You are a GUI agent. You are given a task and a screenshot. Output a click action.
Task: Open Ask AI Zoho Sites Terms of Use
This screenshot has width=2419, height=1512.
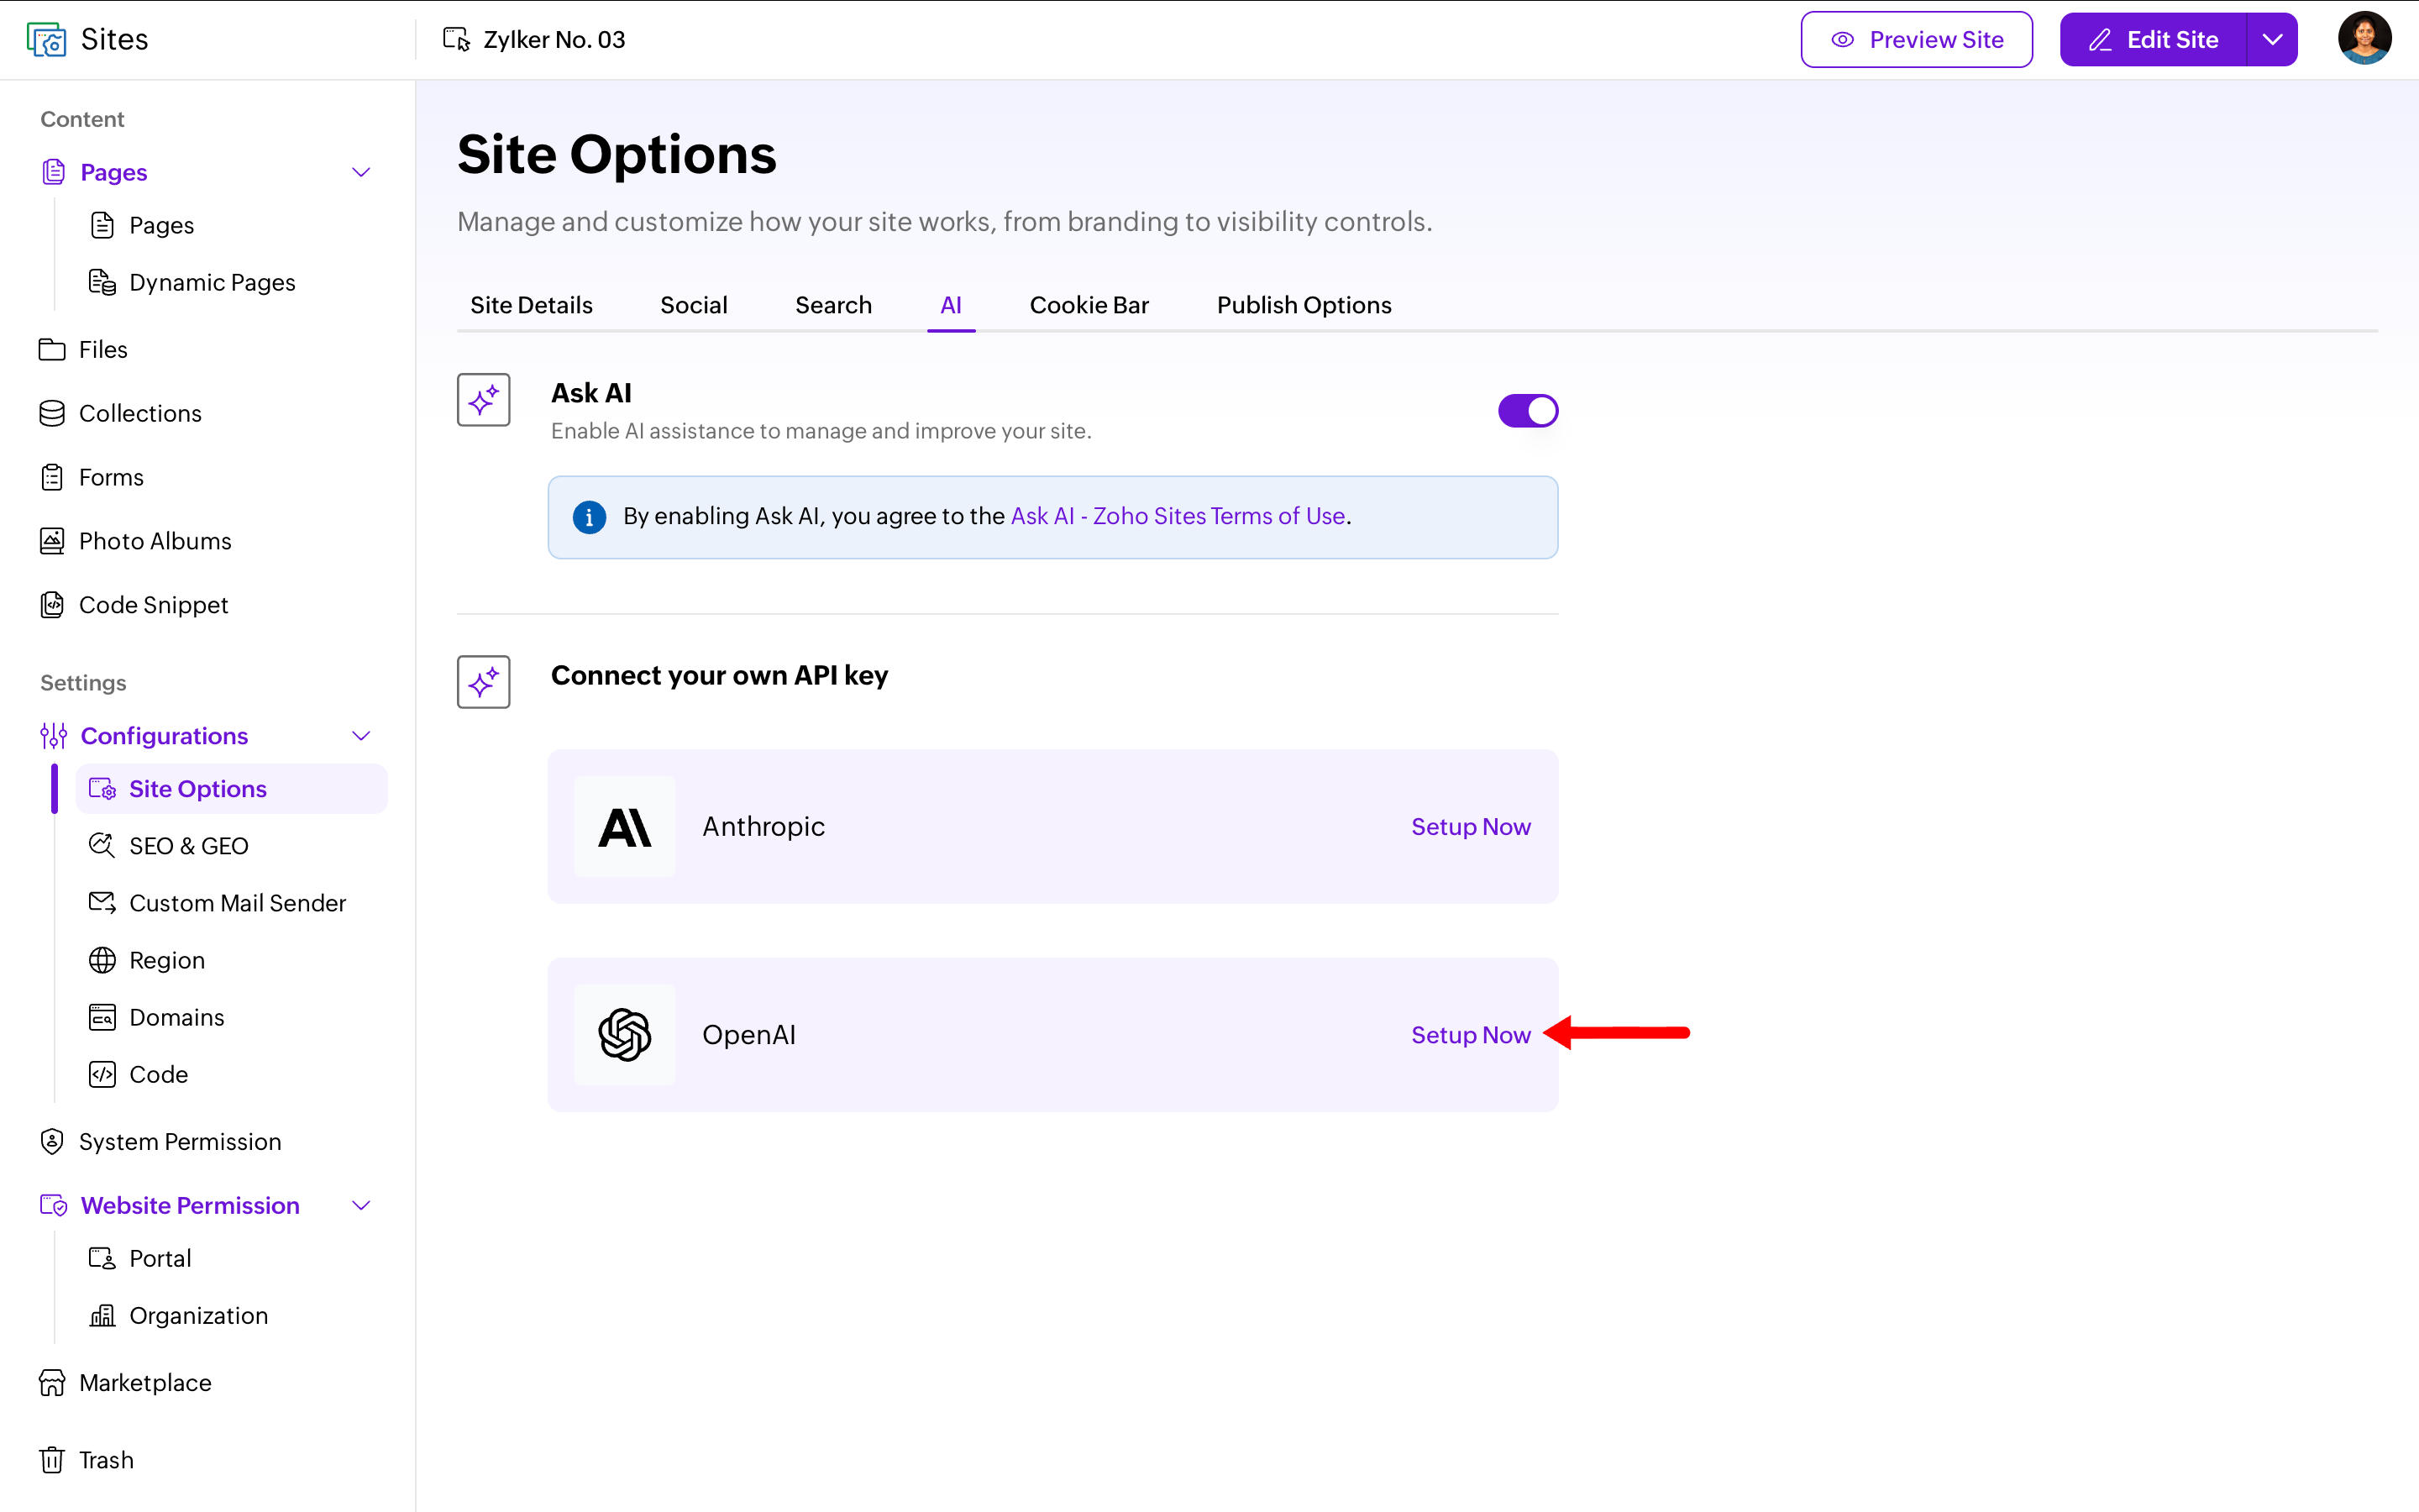click(1178, 516)
